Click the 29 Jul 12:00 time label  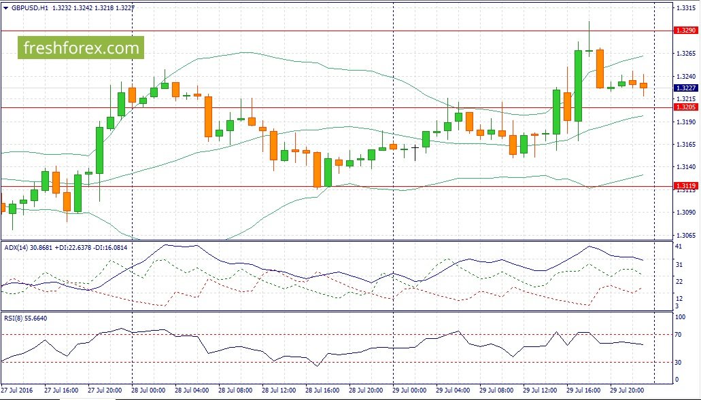tap(541, 390)
